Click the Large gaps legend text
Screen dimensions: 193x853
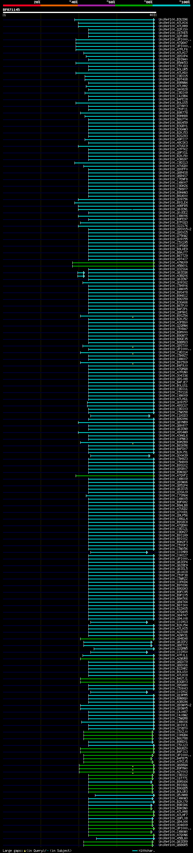[x=37, y=851]
